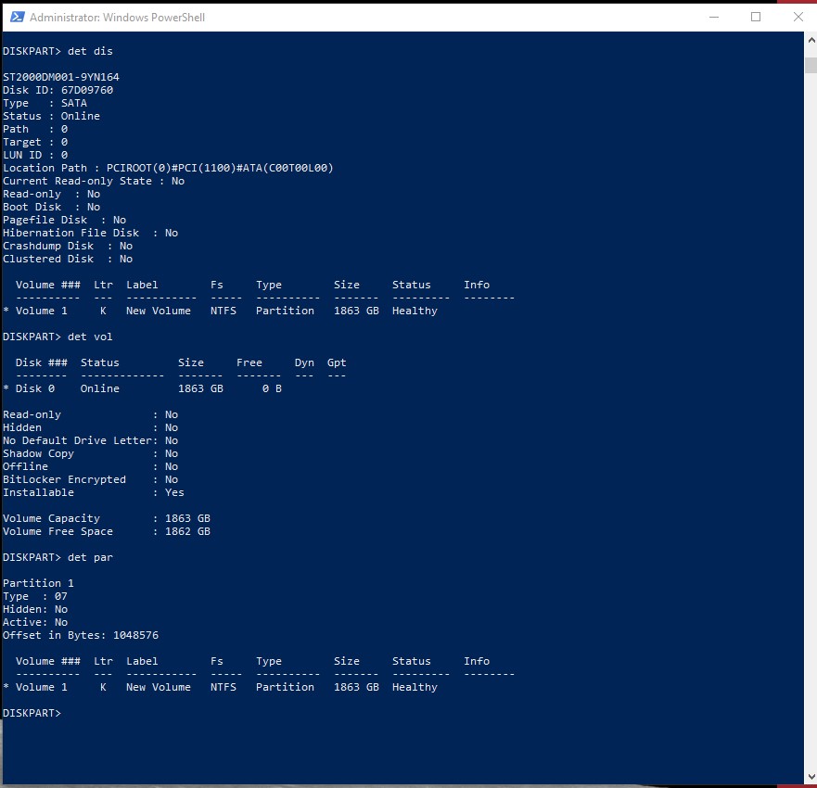The width and height of the screenshot is (817, 788).
Task: Click the 'BitLocker Encrypted' line
Action: click(90, 479)
